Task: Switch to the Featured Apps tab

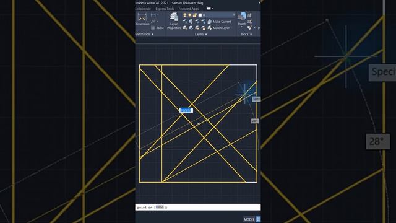Action: pos(189,9)
